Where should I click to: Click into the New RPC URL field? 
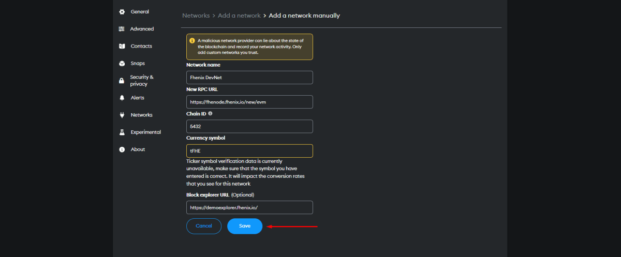(249, 102)
